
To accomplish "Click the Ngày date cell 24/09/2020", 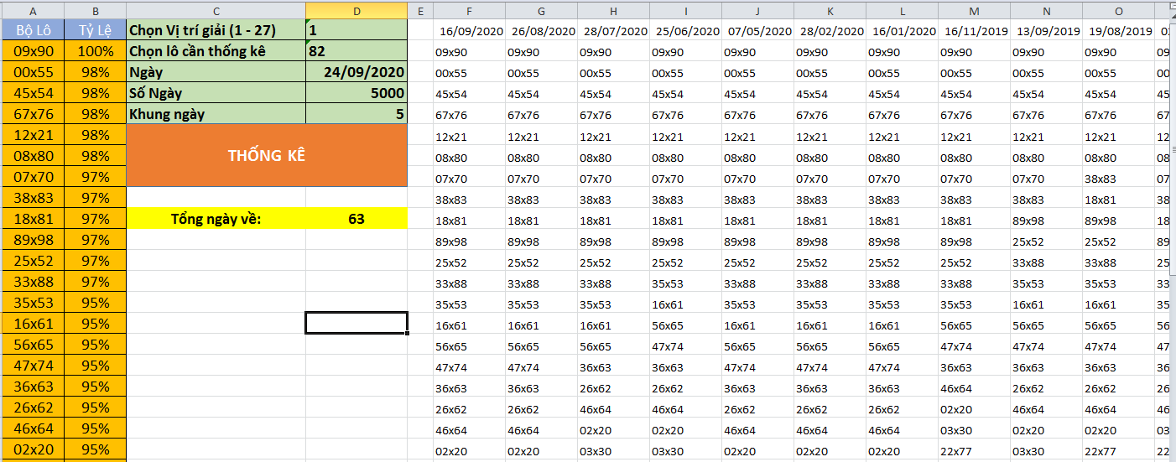I will (x=356, y=72).
